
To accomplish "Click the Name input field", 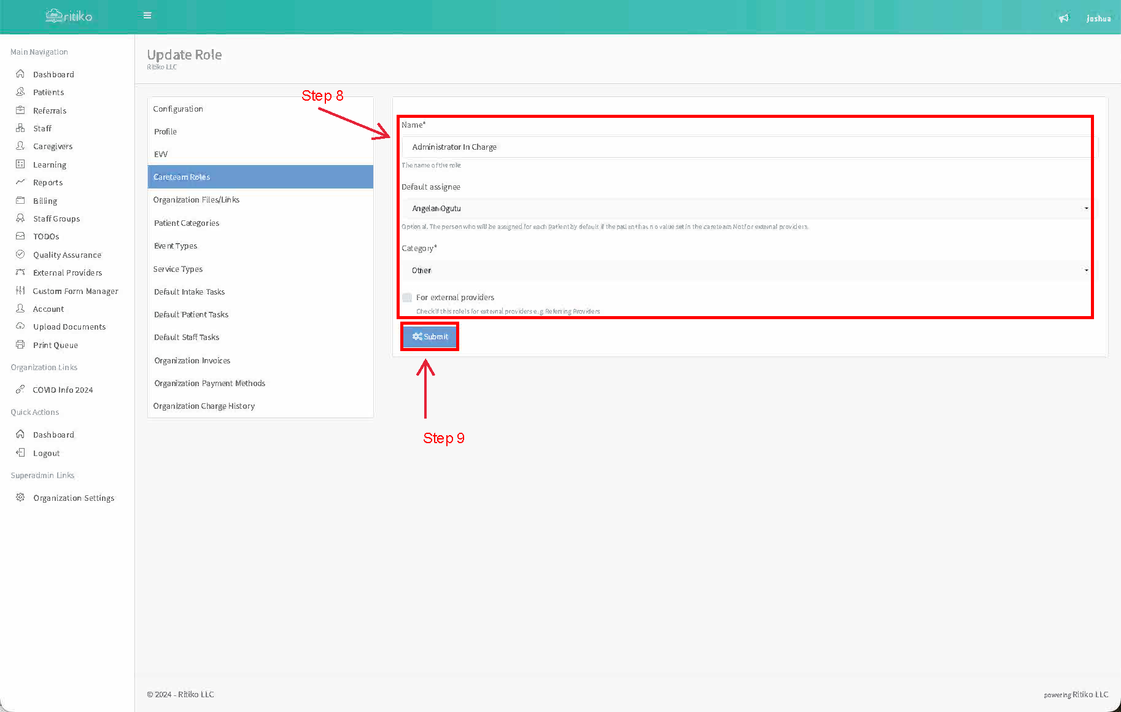I will pos(746,147).
